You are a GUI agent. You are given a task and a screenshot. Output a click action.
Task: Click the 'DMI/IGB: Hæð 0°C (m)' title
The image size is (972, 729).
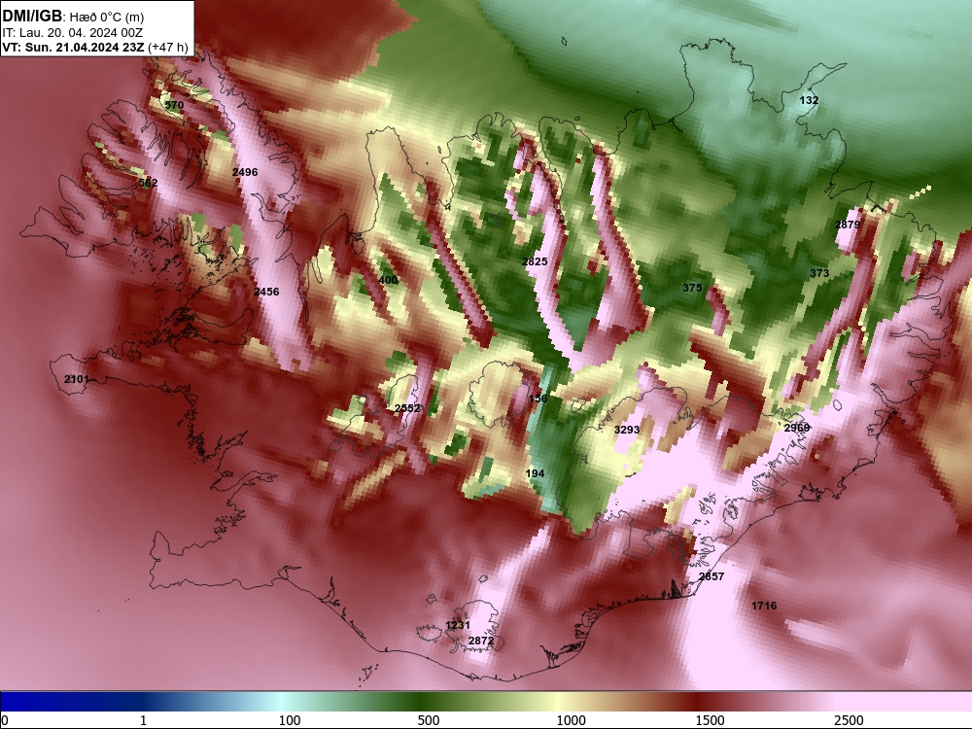point(73,17)
